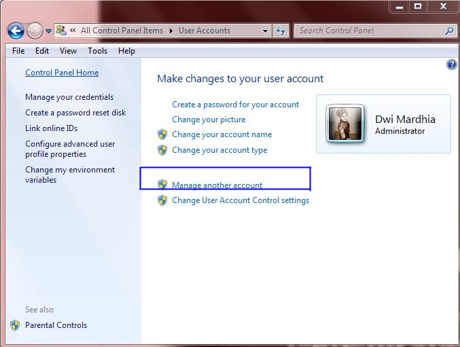The height and width of the screenshot is (347, 460).
Task: Expand breadcrumb arrow after All Control Panel Items
Action: click(x=171, y=31)
